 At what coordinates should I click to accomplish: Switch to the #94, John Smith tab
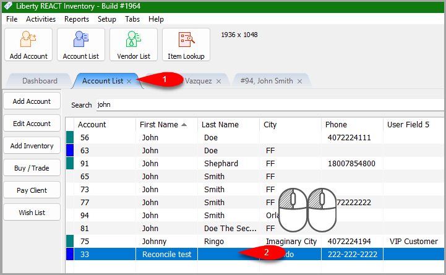pos(267,81)
